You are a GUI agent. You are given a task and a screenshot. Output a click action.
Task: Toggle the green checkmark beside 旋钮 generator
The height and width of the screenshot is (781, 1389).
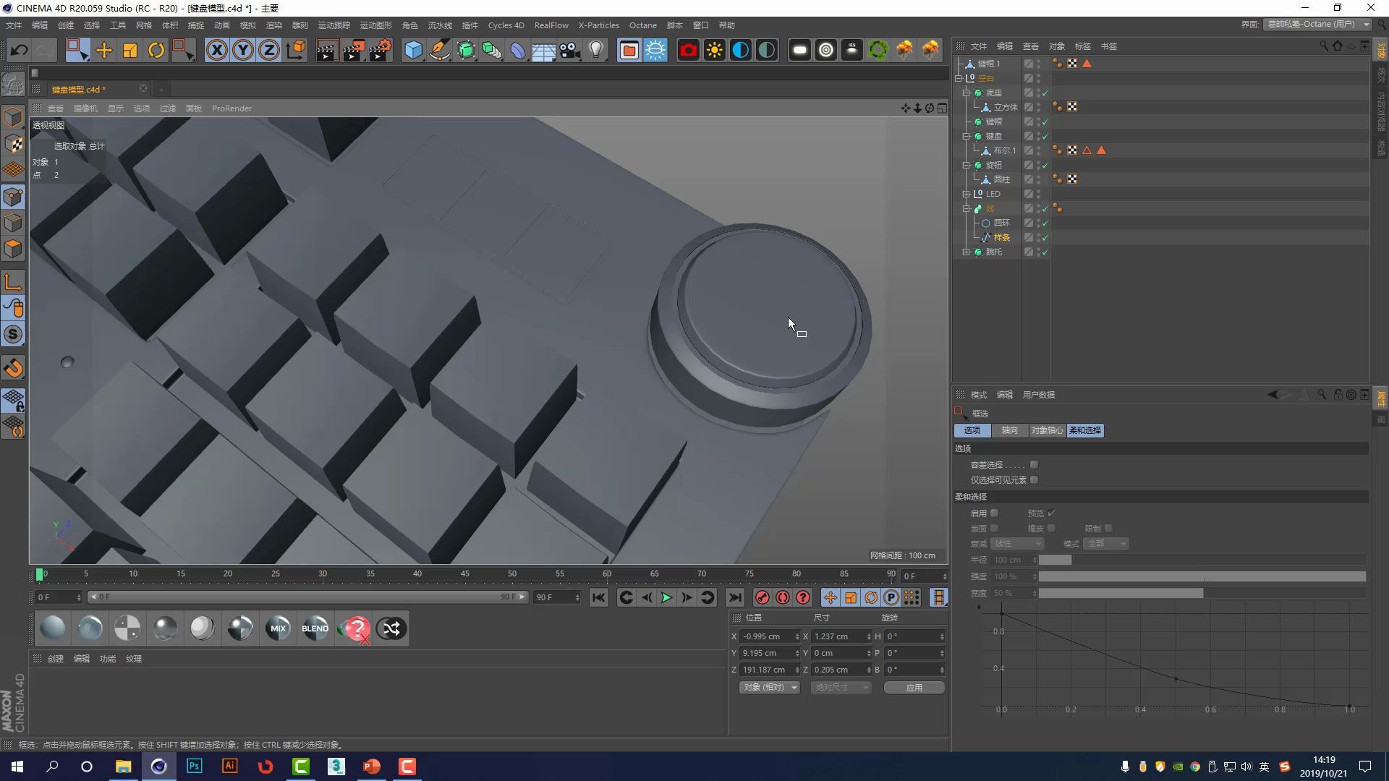[x=1046, y=165]
